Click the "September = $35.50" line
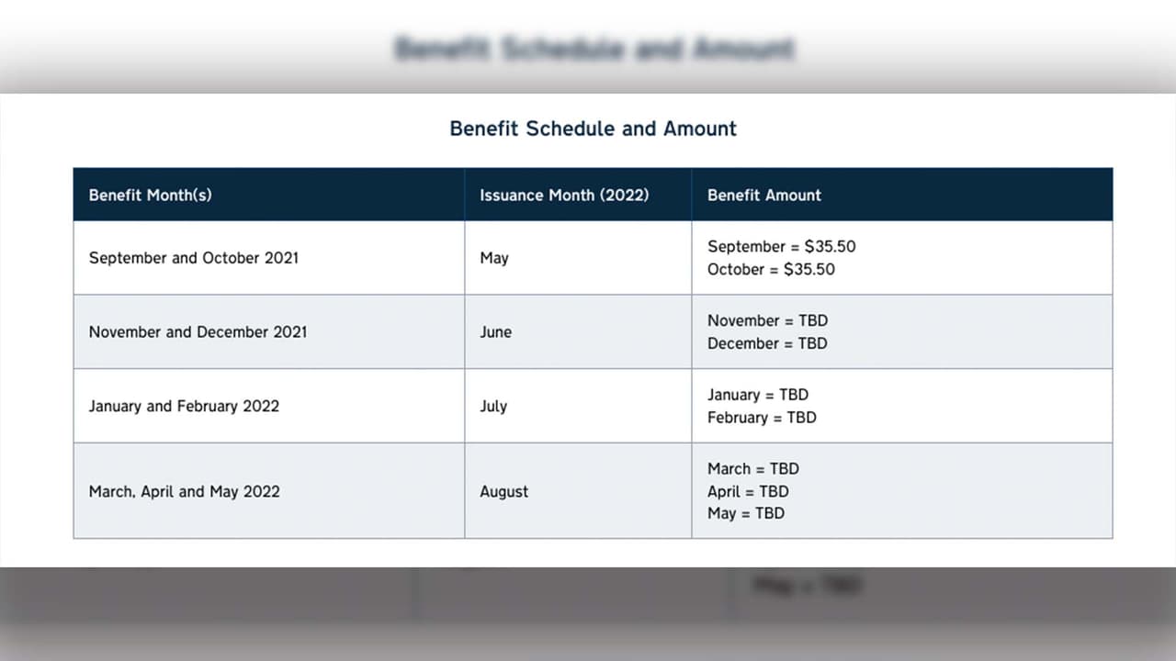The height and width of the screenshot is (661, 1176). pos(781,246)
